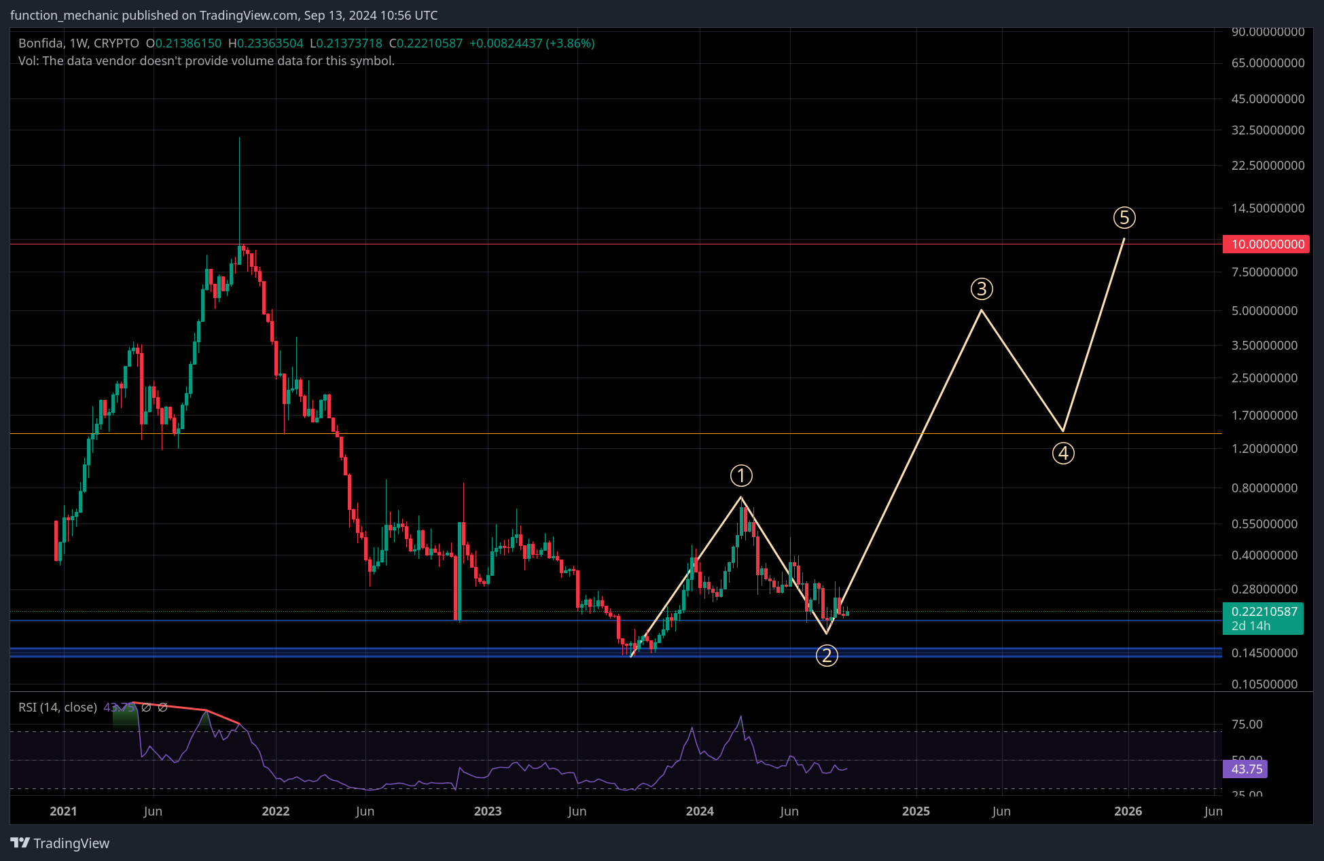This screenshot has width=1324, height=861.
Task: Click the Jun label between 2024 and 2025
Action: pyautogui.click(x=789, y=811)
